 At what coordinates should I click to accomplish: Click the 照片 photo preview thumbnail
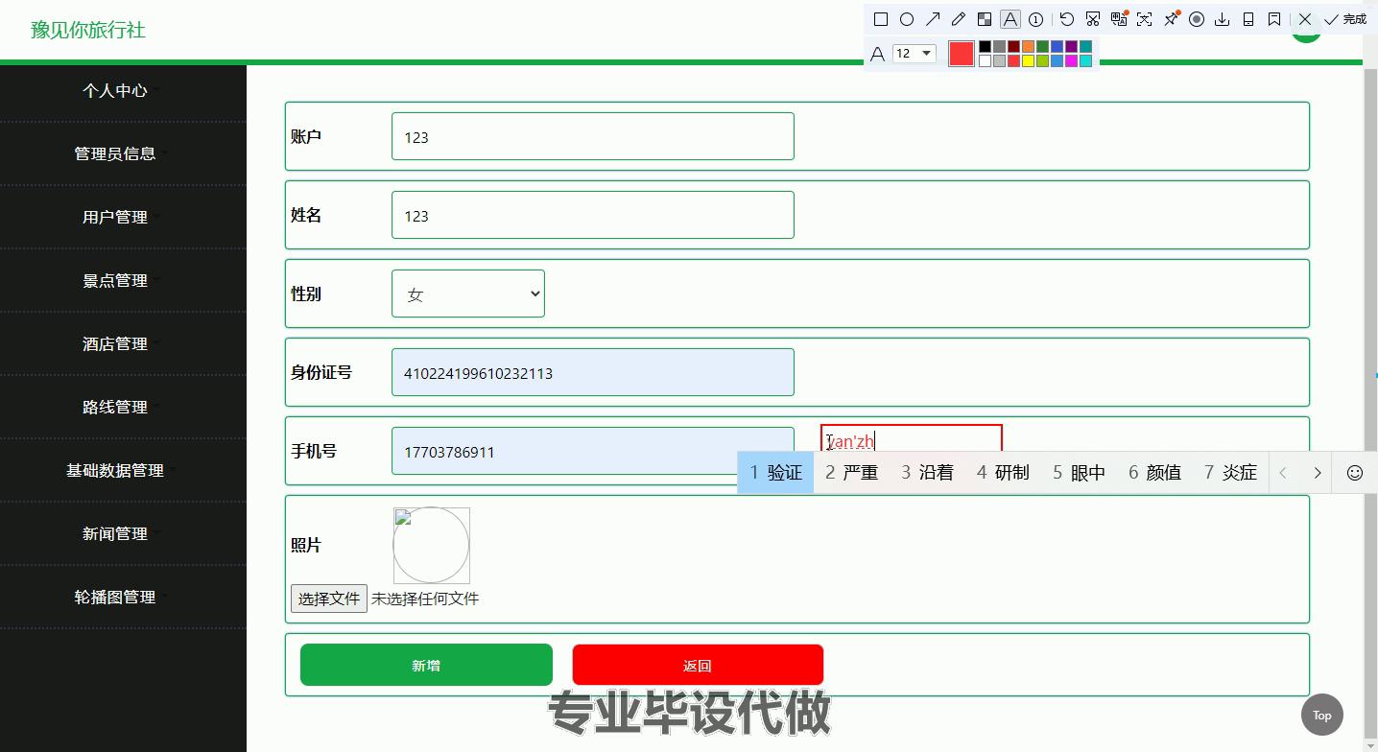432,545
